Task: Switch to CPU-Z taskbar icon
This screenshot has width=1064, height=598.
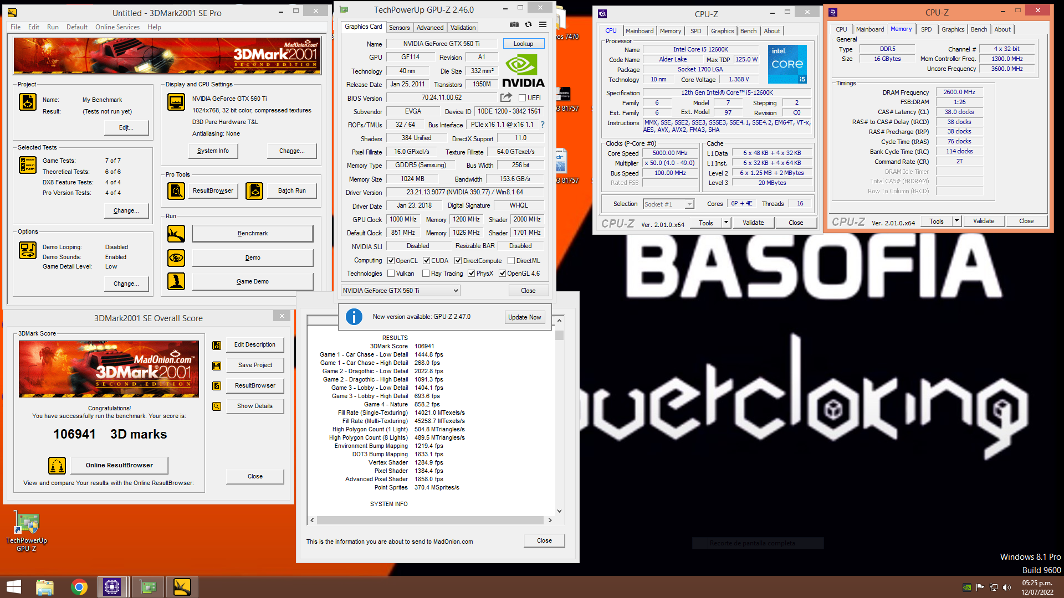Action: point(112,587)
